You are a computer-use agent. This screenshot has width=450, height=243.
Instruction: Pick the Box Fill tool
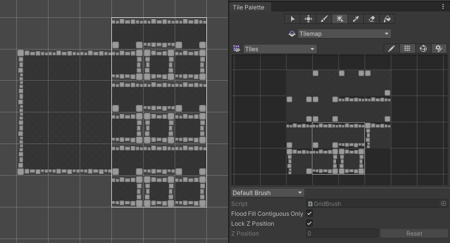tap(340, 19)
